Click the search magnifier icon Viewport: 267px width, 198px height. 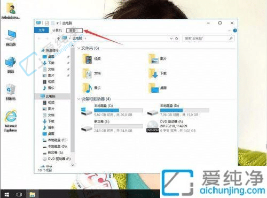pyautogui.click(x=231, y=39)
